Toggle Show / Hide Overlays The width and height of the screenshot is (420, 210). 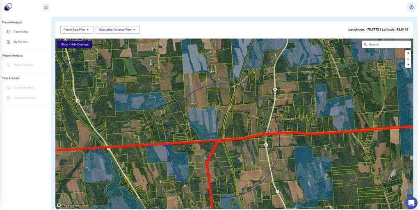coord(75,44)
